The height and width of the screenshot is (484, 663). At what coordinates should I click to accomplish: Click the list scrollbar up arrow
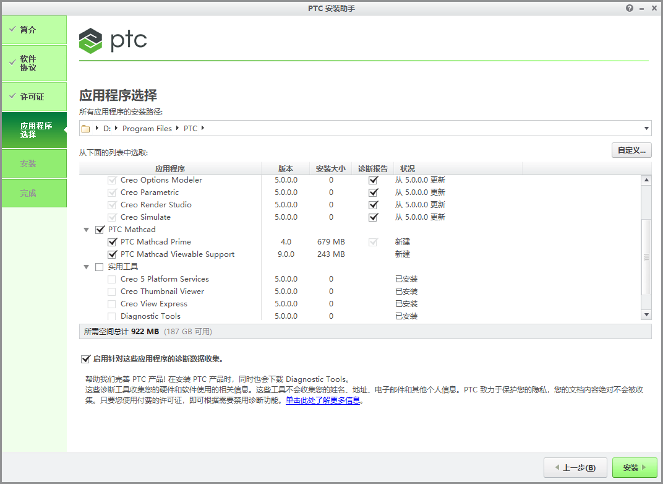click(x=646, y=180)
